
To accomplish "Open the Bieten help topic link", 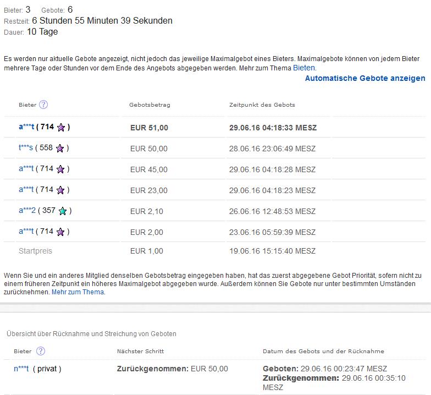I will 304,68.
